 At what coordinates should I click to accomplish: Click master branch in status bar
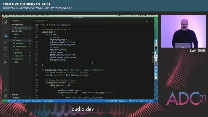[x=12, y=101]
